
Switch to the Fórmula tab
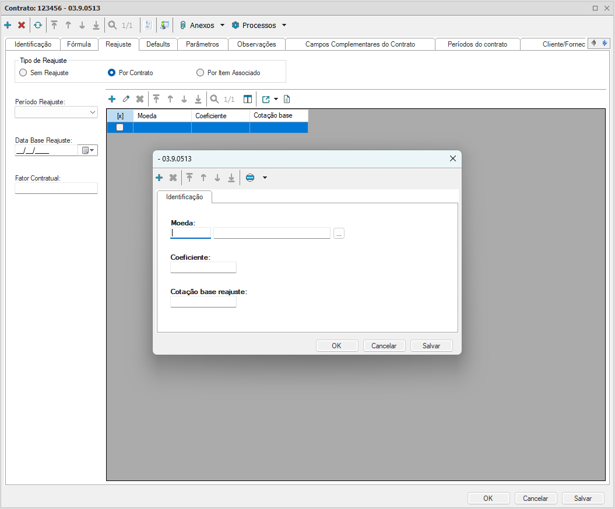(x=79, y=44)
